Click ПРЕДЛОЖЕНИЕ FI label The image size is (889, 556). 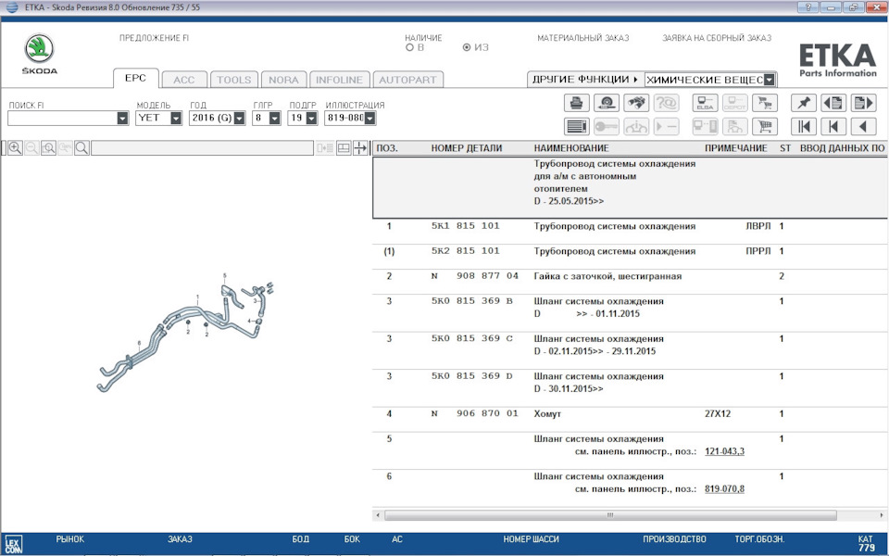coord(154,38)
